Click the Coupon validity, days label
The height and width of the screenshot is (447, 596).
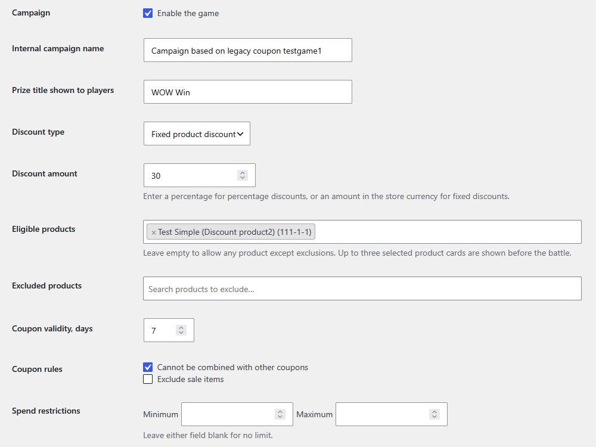click(52, 329)
